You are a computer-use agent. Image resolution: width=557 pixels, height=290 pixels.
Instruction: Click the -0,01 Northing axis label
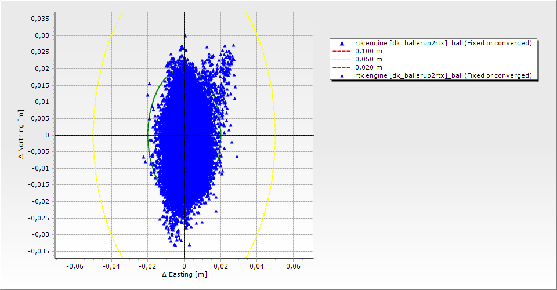[41, 168]
